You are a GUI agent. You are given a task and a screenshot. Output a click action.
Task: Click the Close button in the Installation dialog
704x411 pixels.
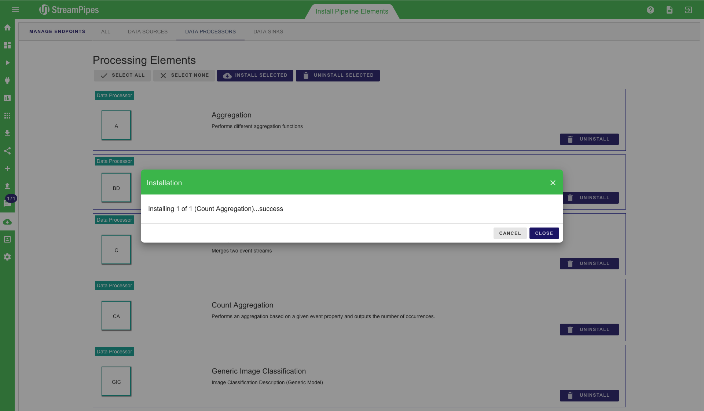[544, 233]
